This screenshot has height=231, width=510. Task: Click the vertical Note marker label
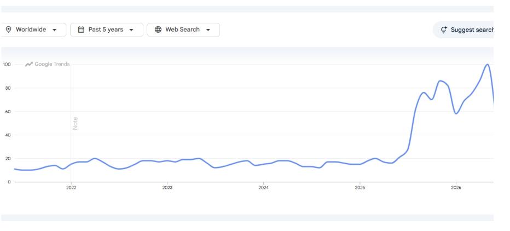75,123
